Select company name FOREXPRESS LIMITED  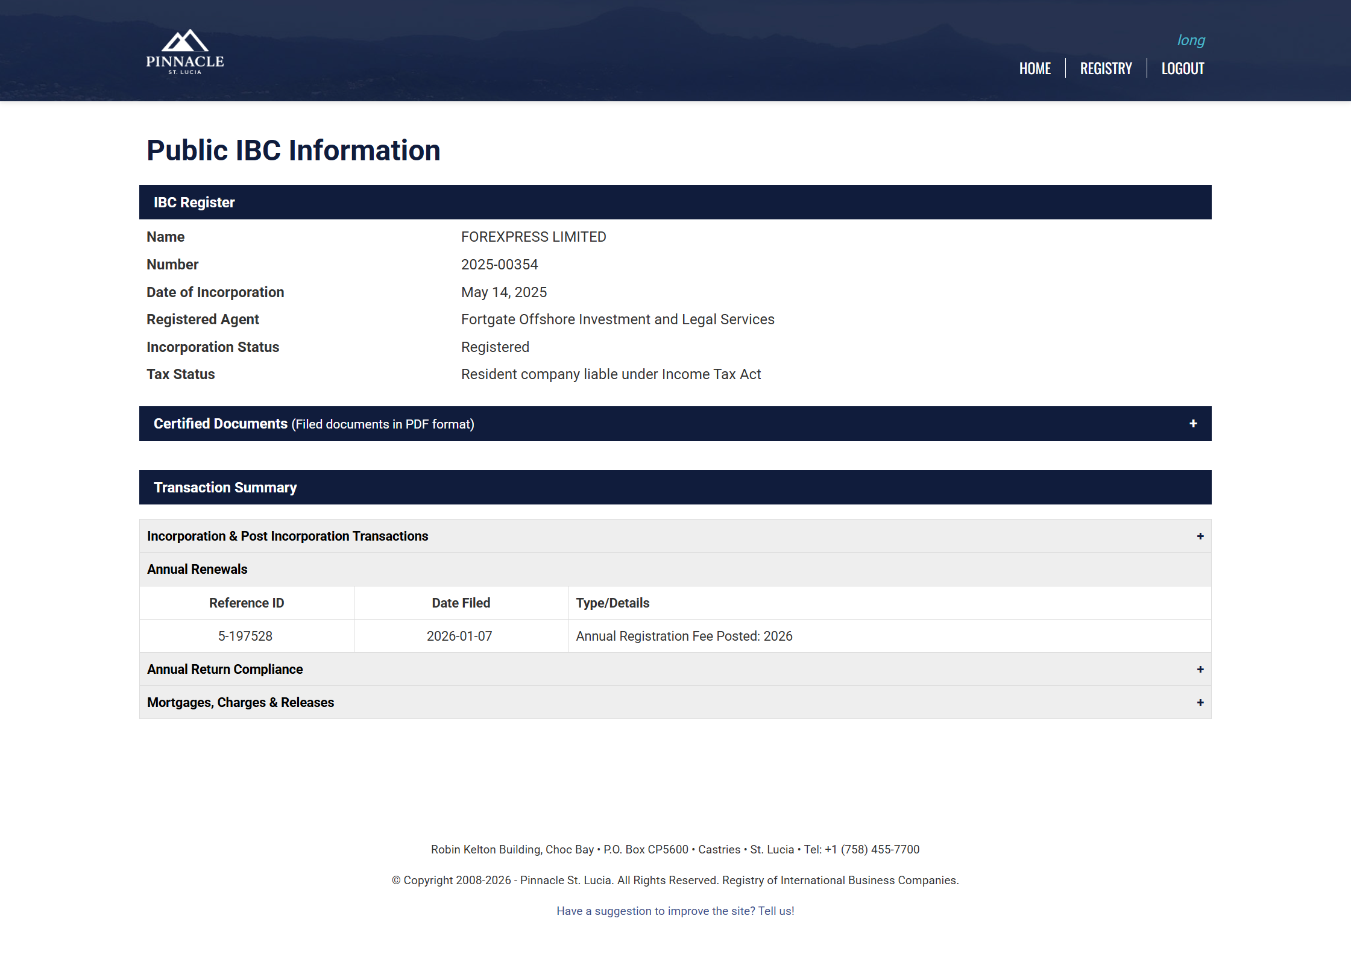(534, 237)
